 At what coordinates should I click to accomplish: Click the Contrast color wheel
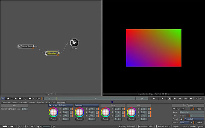79,112
